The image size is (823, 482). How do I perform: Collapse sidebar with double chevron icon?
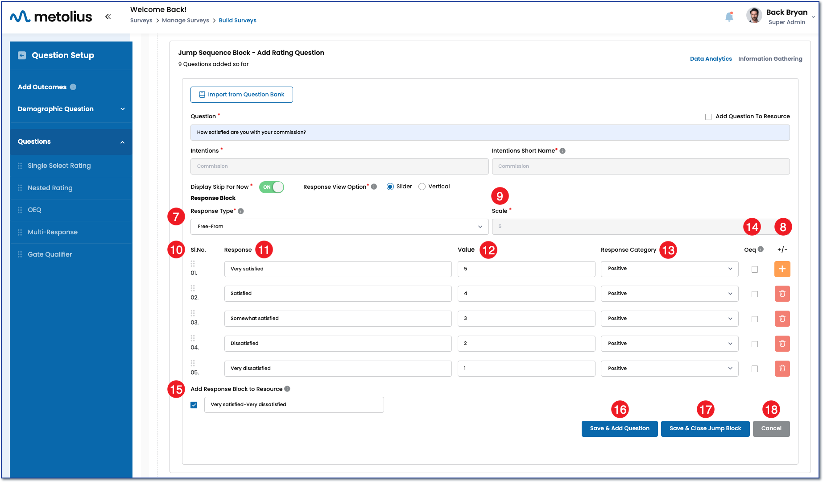click(108, 17)
